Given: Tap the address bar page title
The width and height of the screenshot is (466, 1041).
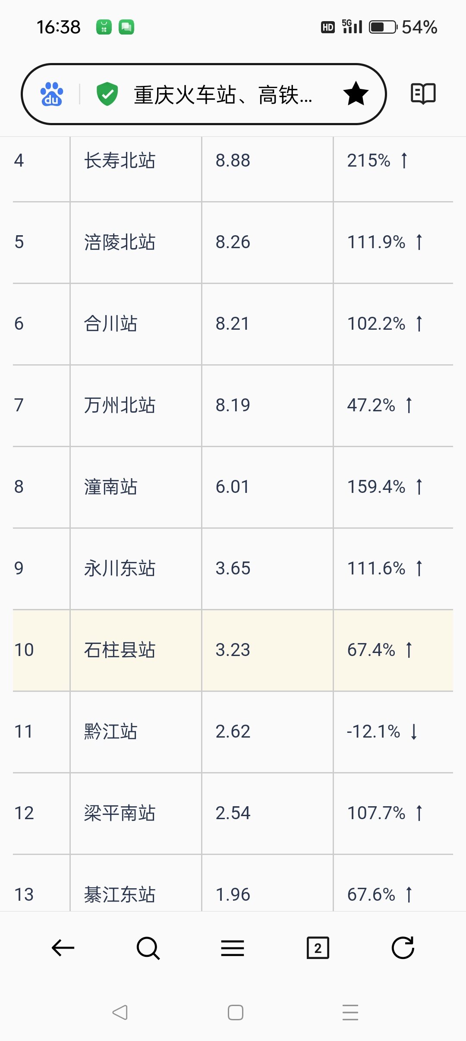Looking at the screenshot, I should [x=223, y=95].
